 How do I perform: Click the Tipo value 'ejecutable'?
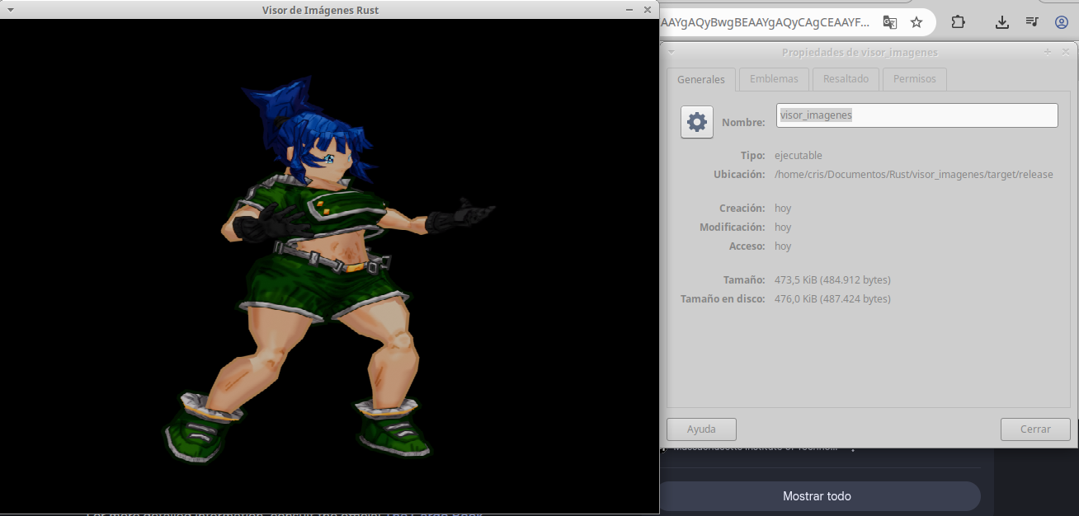click(799, 156)
